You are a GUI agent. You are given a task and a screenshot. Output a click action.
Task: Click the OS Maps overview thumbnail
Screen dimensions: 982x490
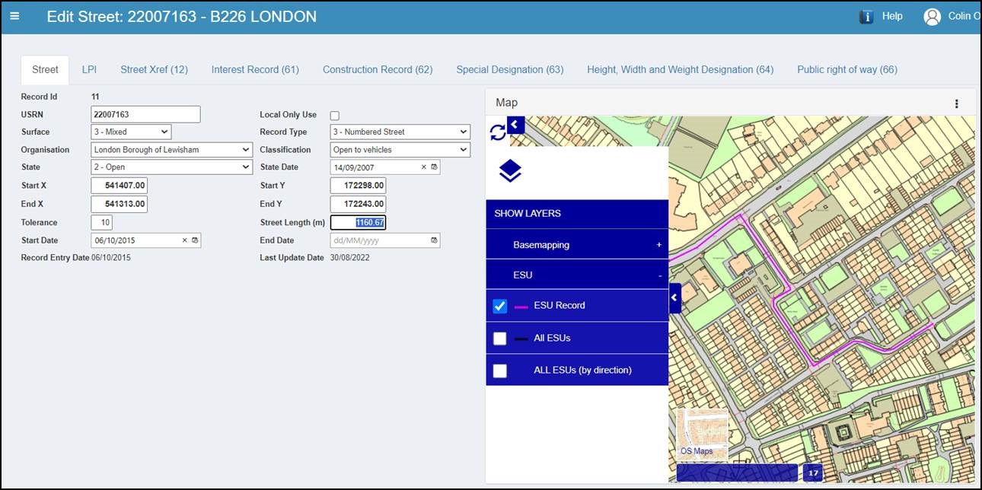point(703,434)
